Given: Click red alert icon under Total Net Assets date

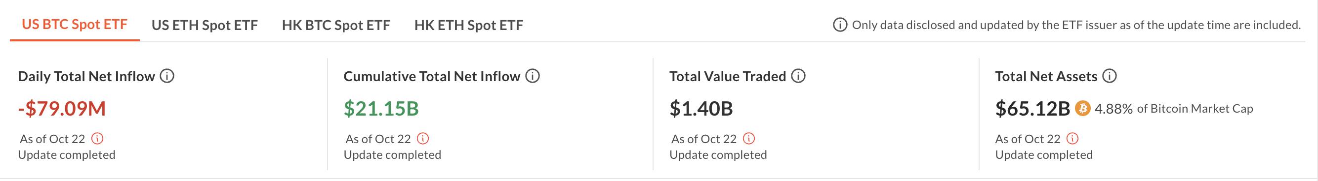Looking at the screenshot, I should (x=1072, y=138).
